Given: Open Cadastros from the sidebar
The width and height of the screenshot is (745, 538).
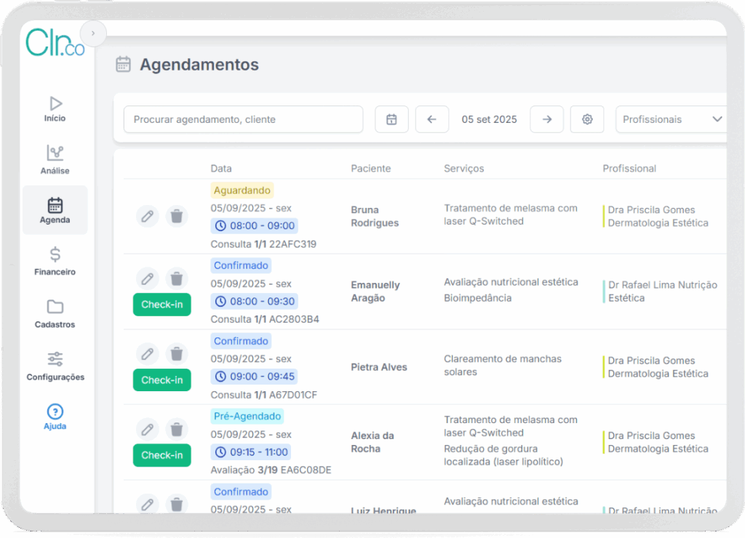Looking at the screenshot, I should point(55,314).
